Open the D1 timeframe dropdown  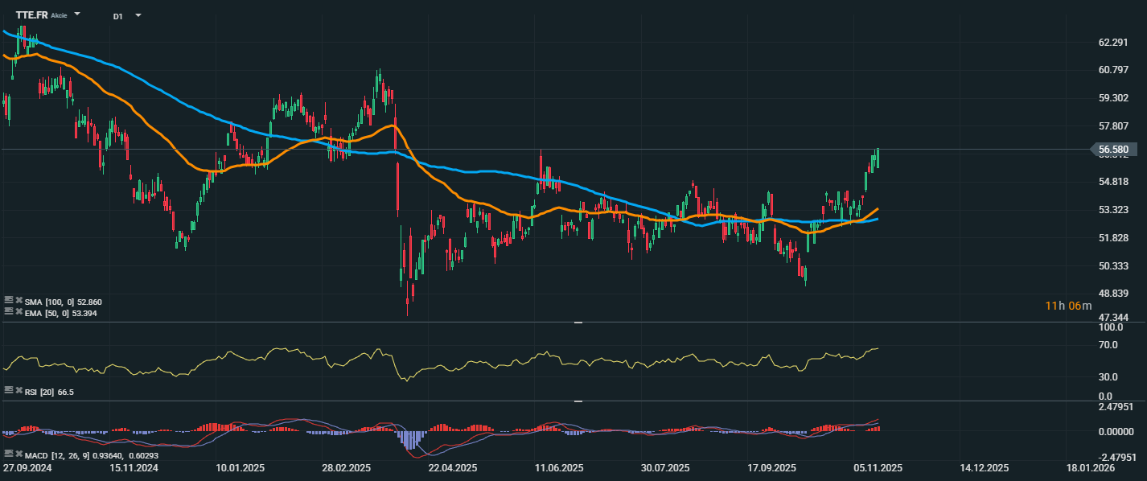click(x=138, y=15)
